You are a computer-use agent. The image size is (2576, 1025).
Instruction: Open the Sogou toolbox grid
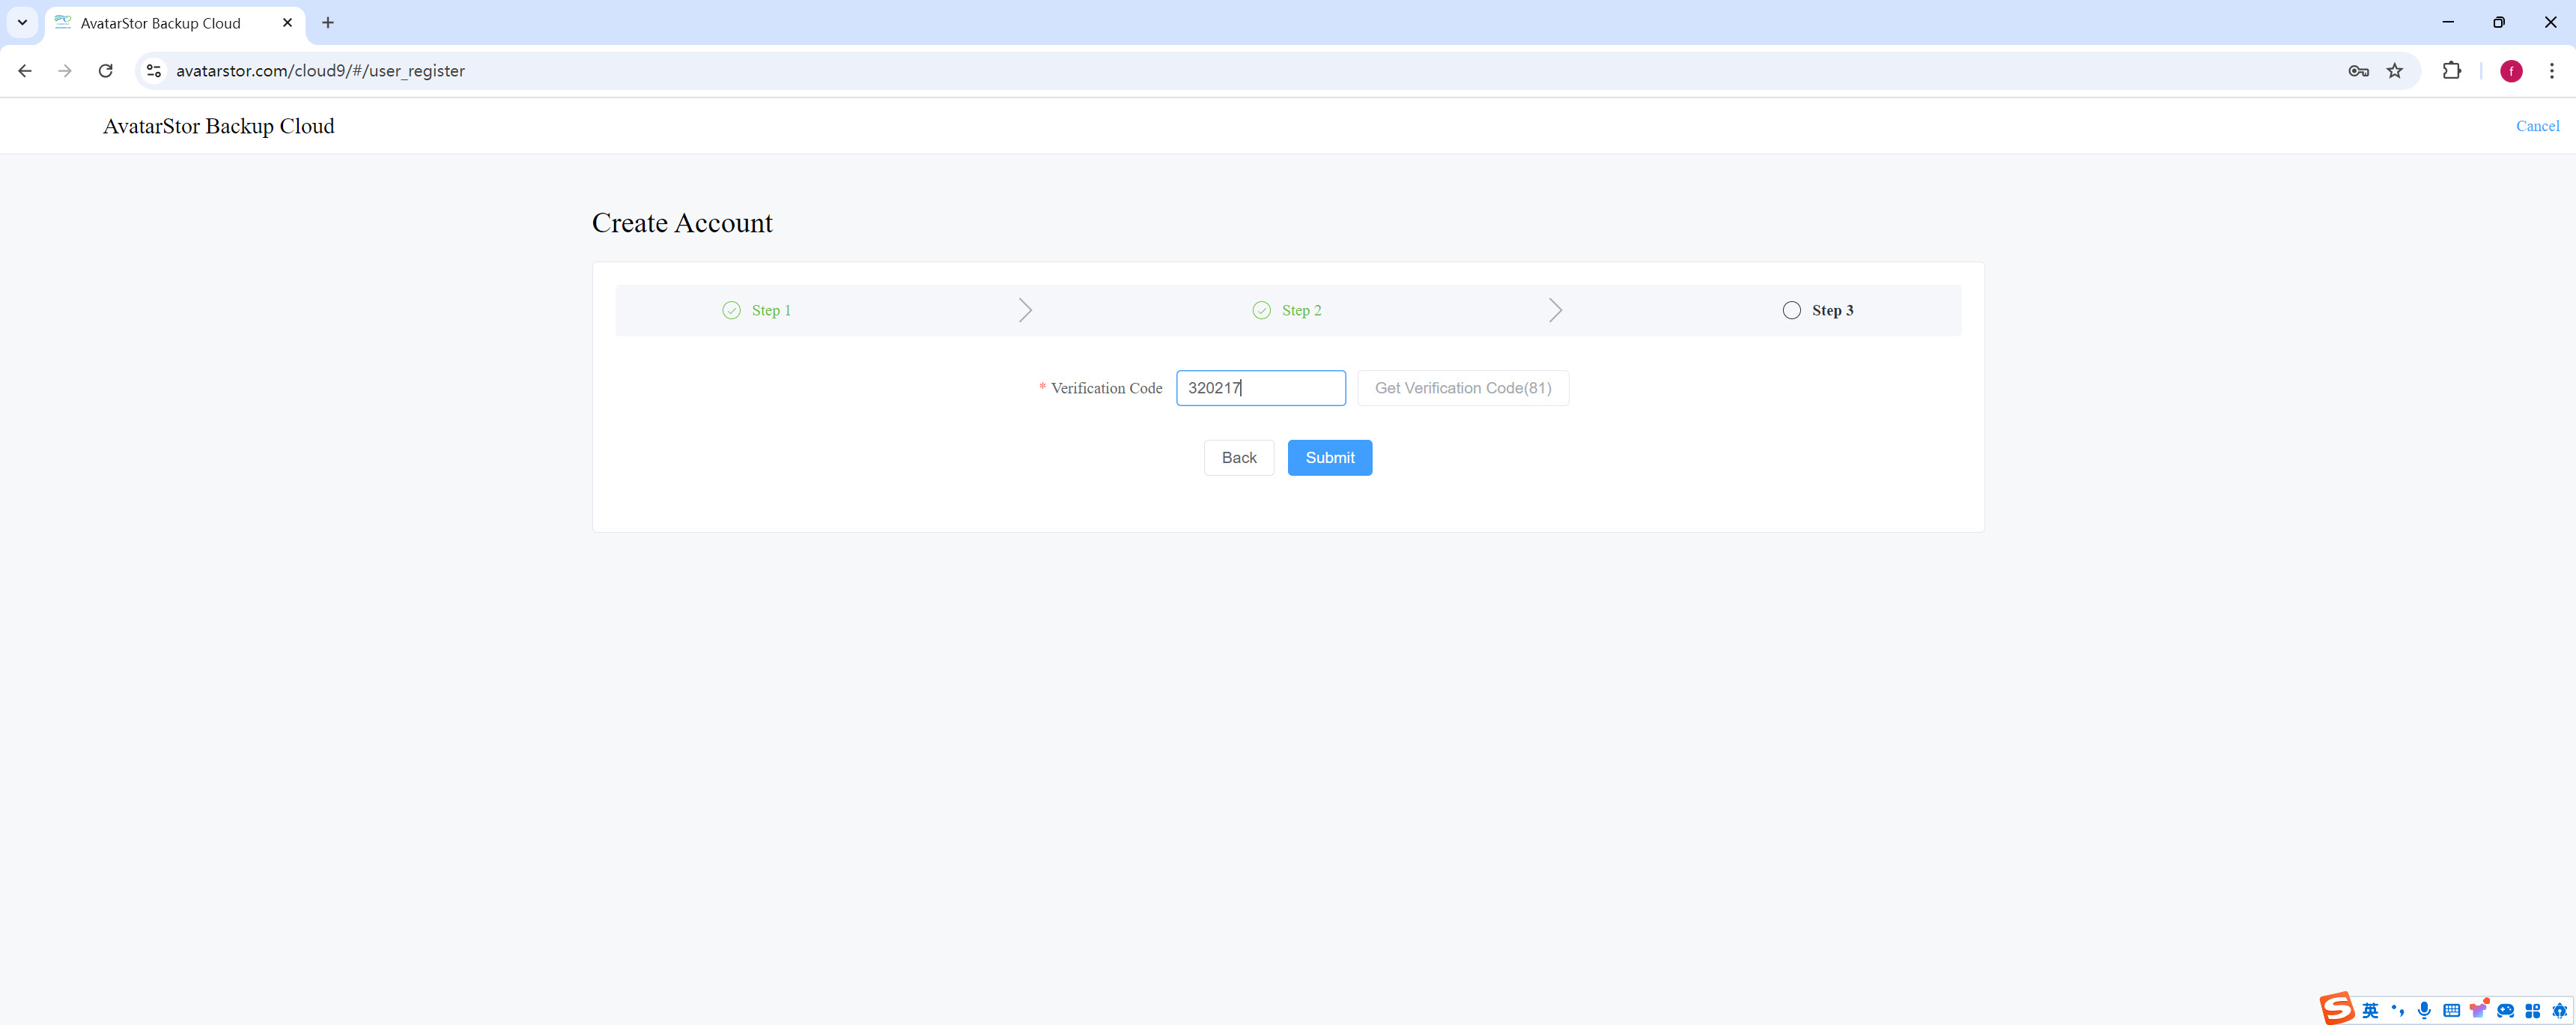(x=2532, y=1011)
